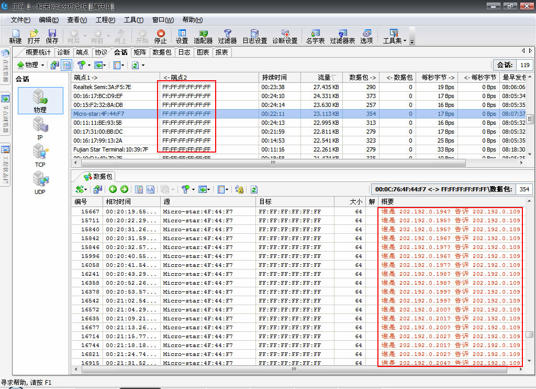The width and height of the screenshot is (536, 389).
Task: Open the 名字表 name table icon
Action: point(315,36)
